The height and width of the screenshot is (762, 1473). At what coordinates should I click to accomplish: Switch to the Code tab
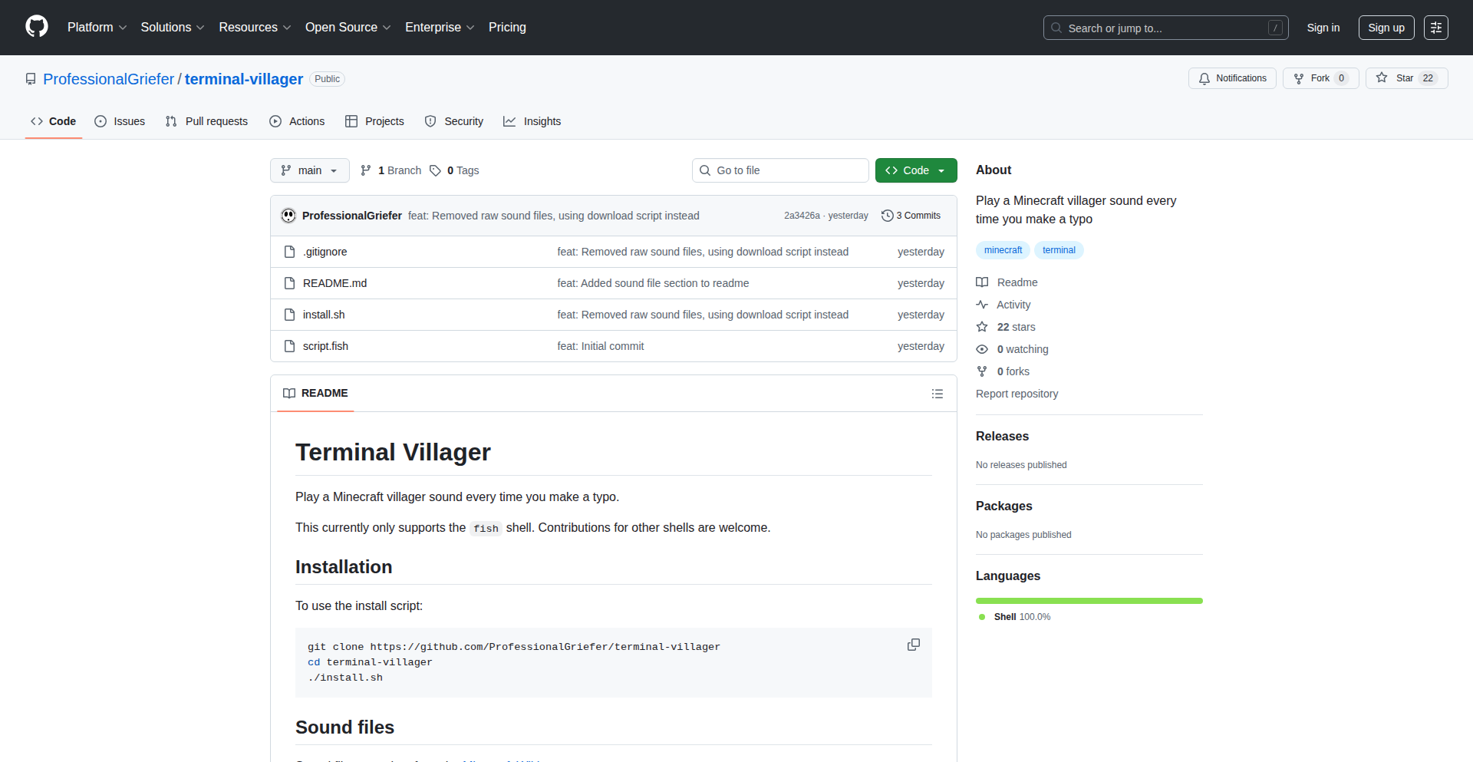pos(54,121)
